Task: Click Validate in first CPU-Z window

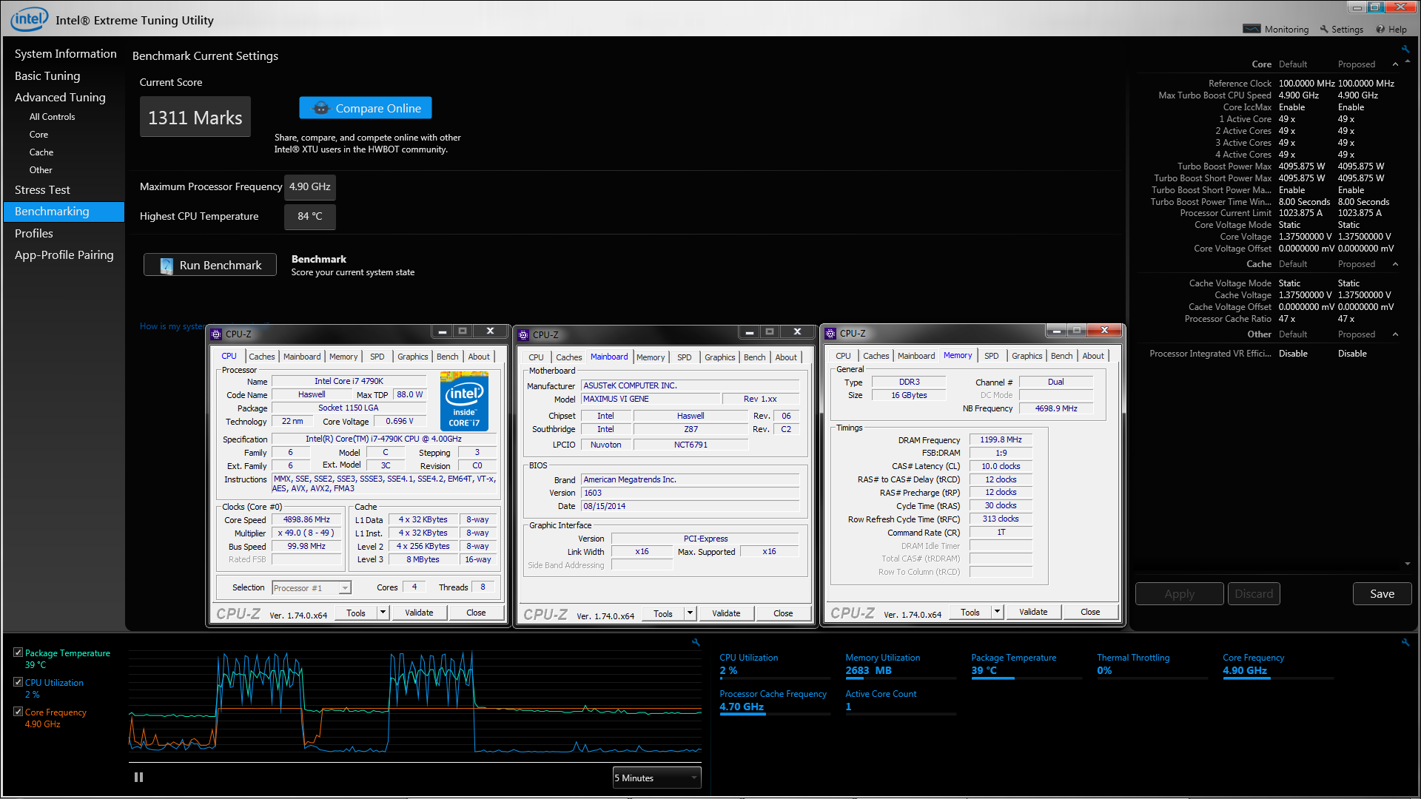Action: click(419, 613)
